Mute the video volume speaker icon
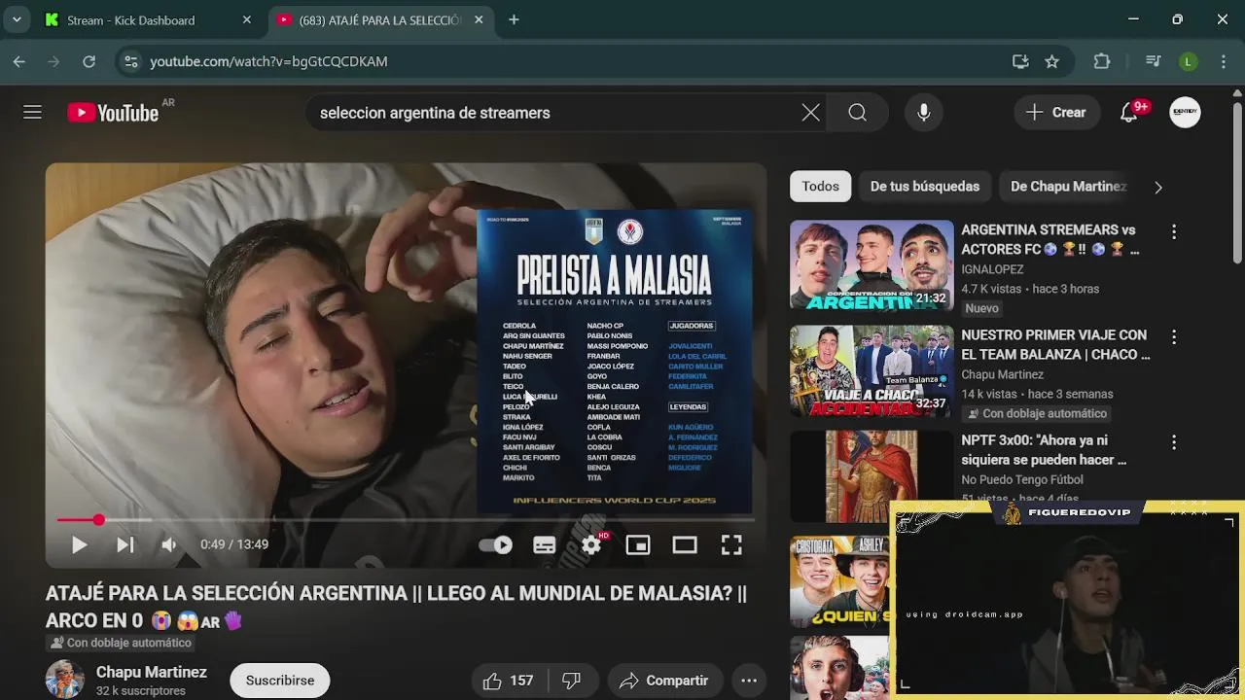The image size is (1245, 700). pyautogui.click(x=169, y=544)
